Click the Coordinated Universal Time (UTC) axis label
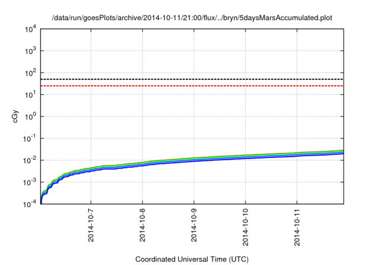Screen dimensions: 379x265 192,259
